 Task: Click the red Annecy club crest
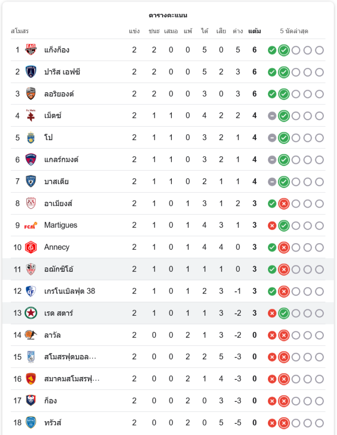click(x=31, y=247)
